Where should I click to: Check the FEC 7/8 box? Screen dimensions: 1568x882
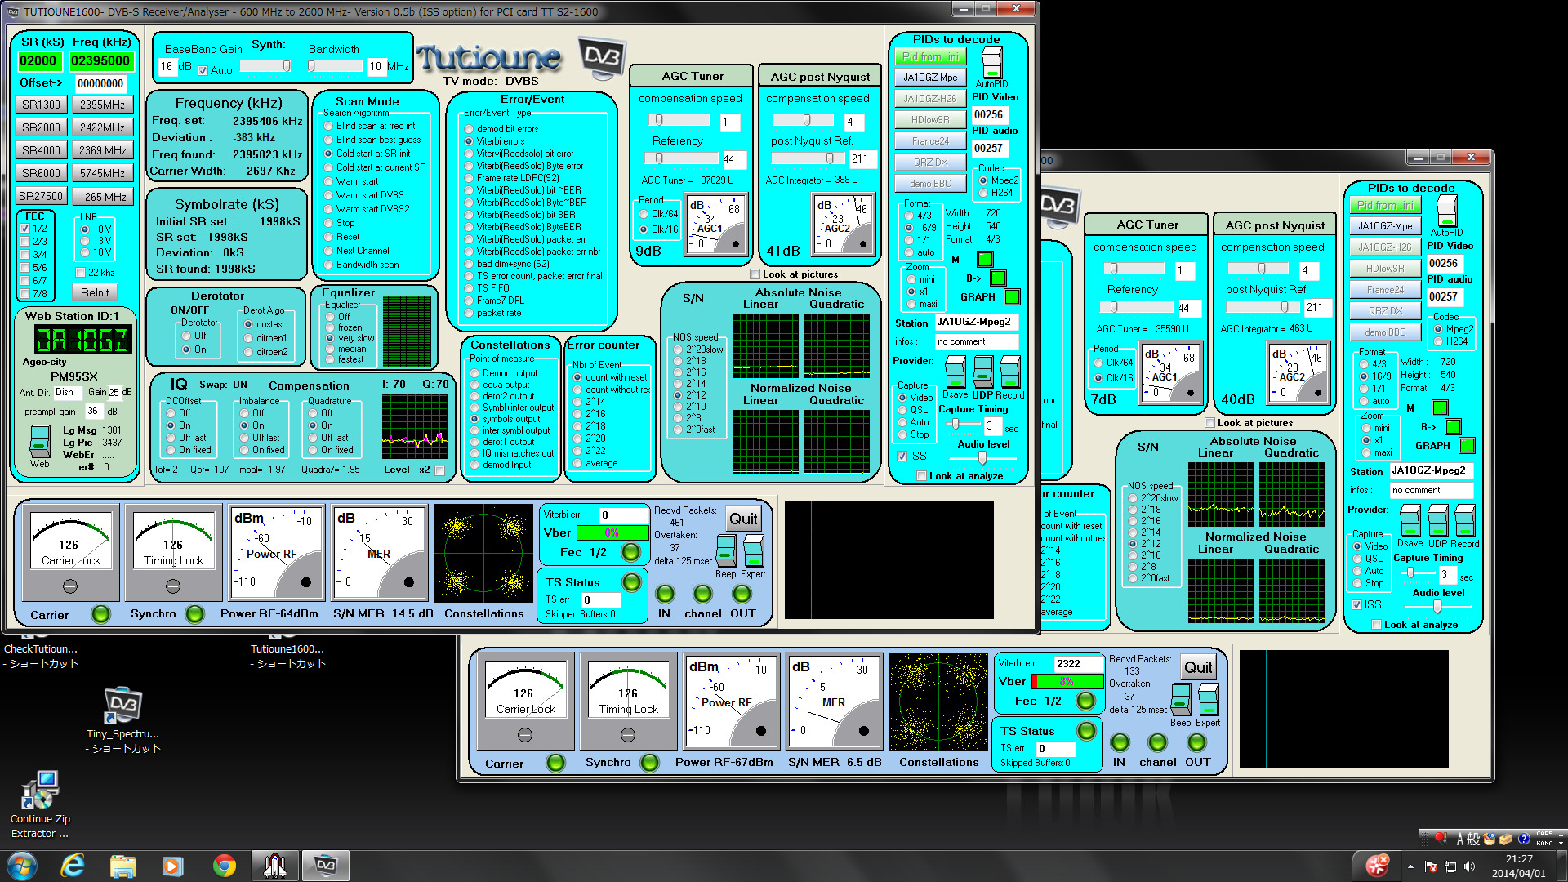24,293
